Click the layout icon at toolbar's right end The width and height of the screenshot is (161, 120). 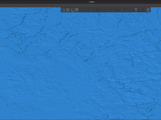[148, 10]
